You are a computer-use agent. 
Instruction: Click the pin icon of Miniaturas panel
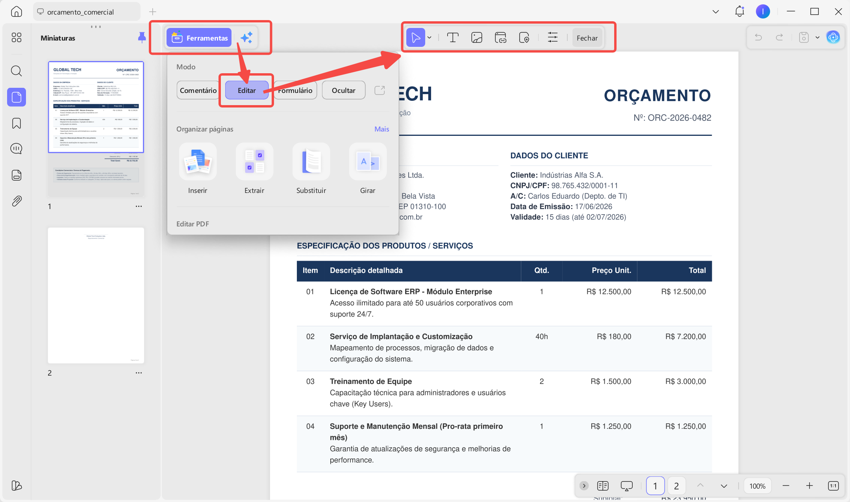pos(142,38)
